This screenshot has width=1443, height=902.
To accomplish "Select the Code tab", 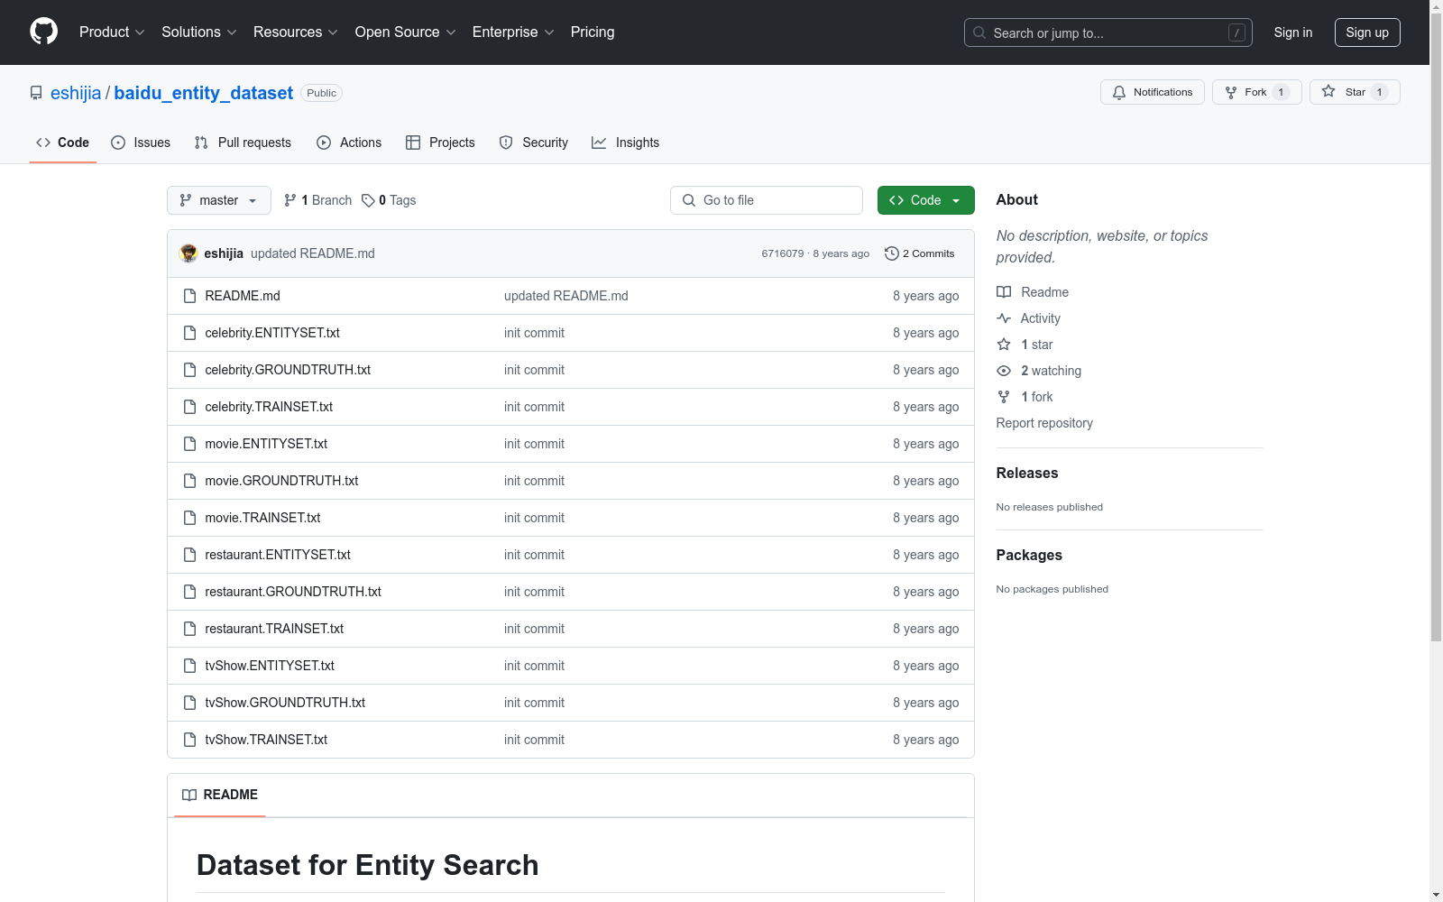I will click(x=63, y=143).
